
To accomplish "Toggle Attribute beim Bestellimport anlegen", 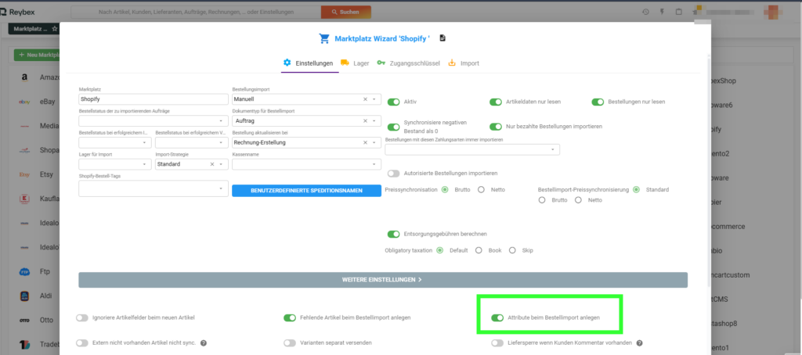I will coord(497,317).
